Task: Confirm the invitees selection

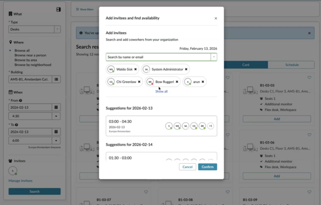Action: pyautogui.click(x=208, y=166)
